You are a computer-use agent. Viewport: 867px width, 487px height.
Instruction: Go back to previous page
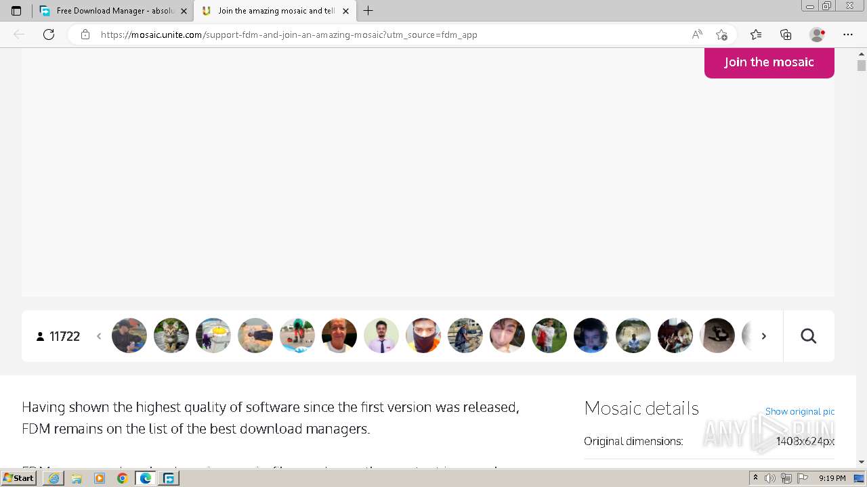point(19,34)
